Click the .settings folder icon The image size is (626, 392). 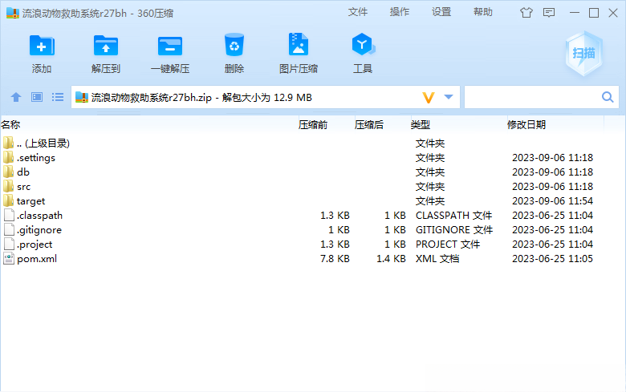click(x=8, y=157)
